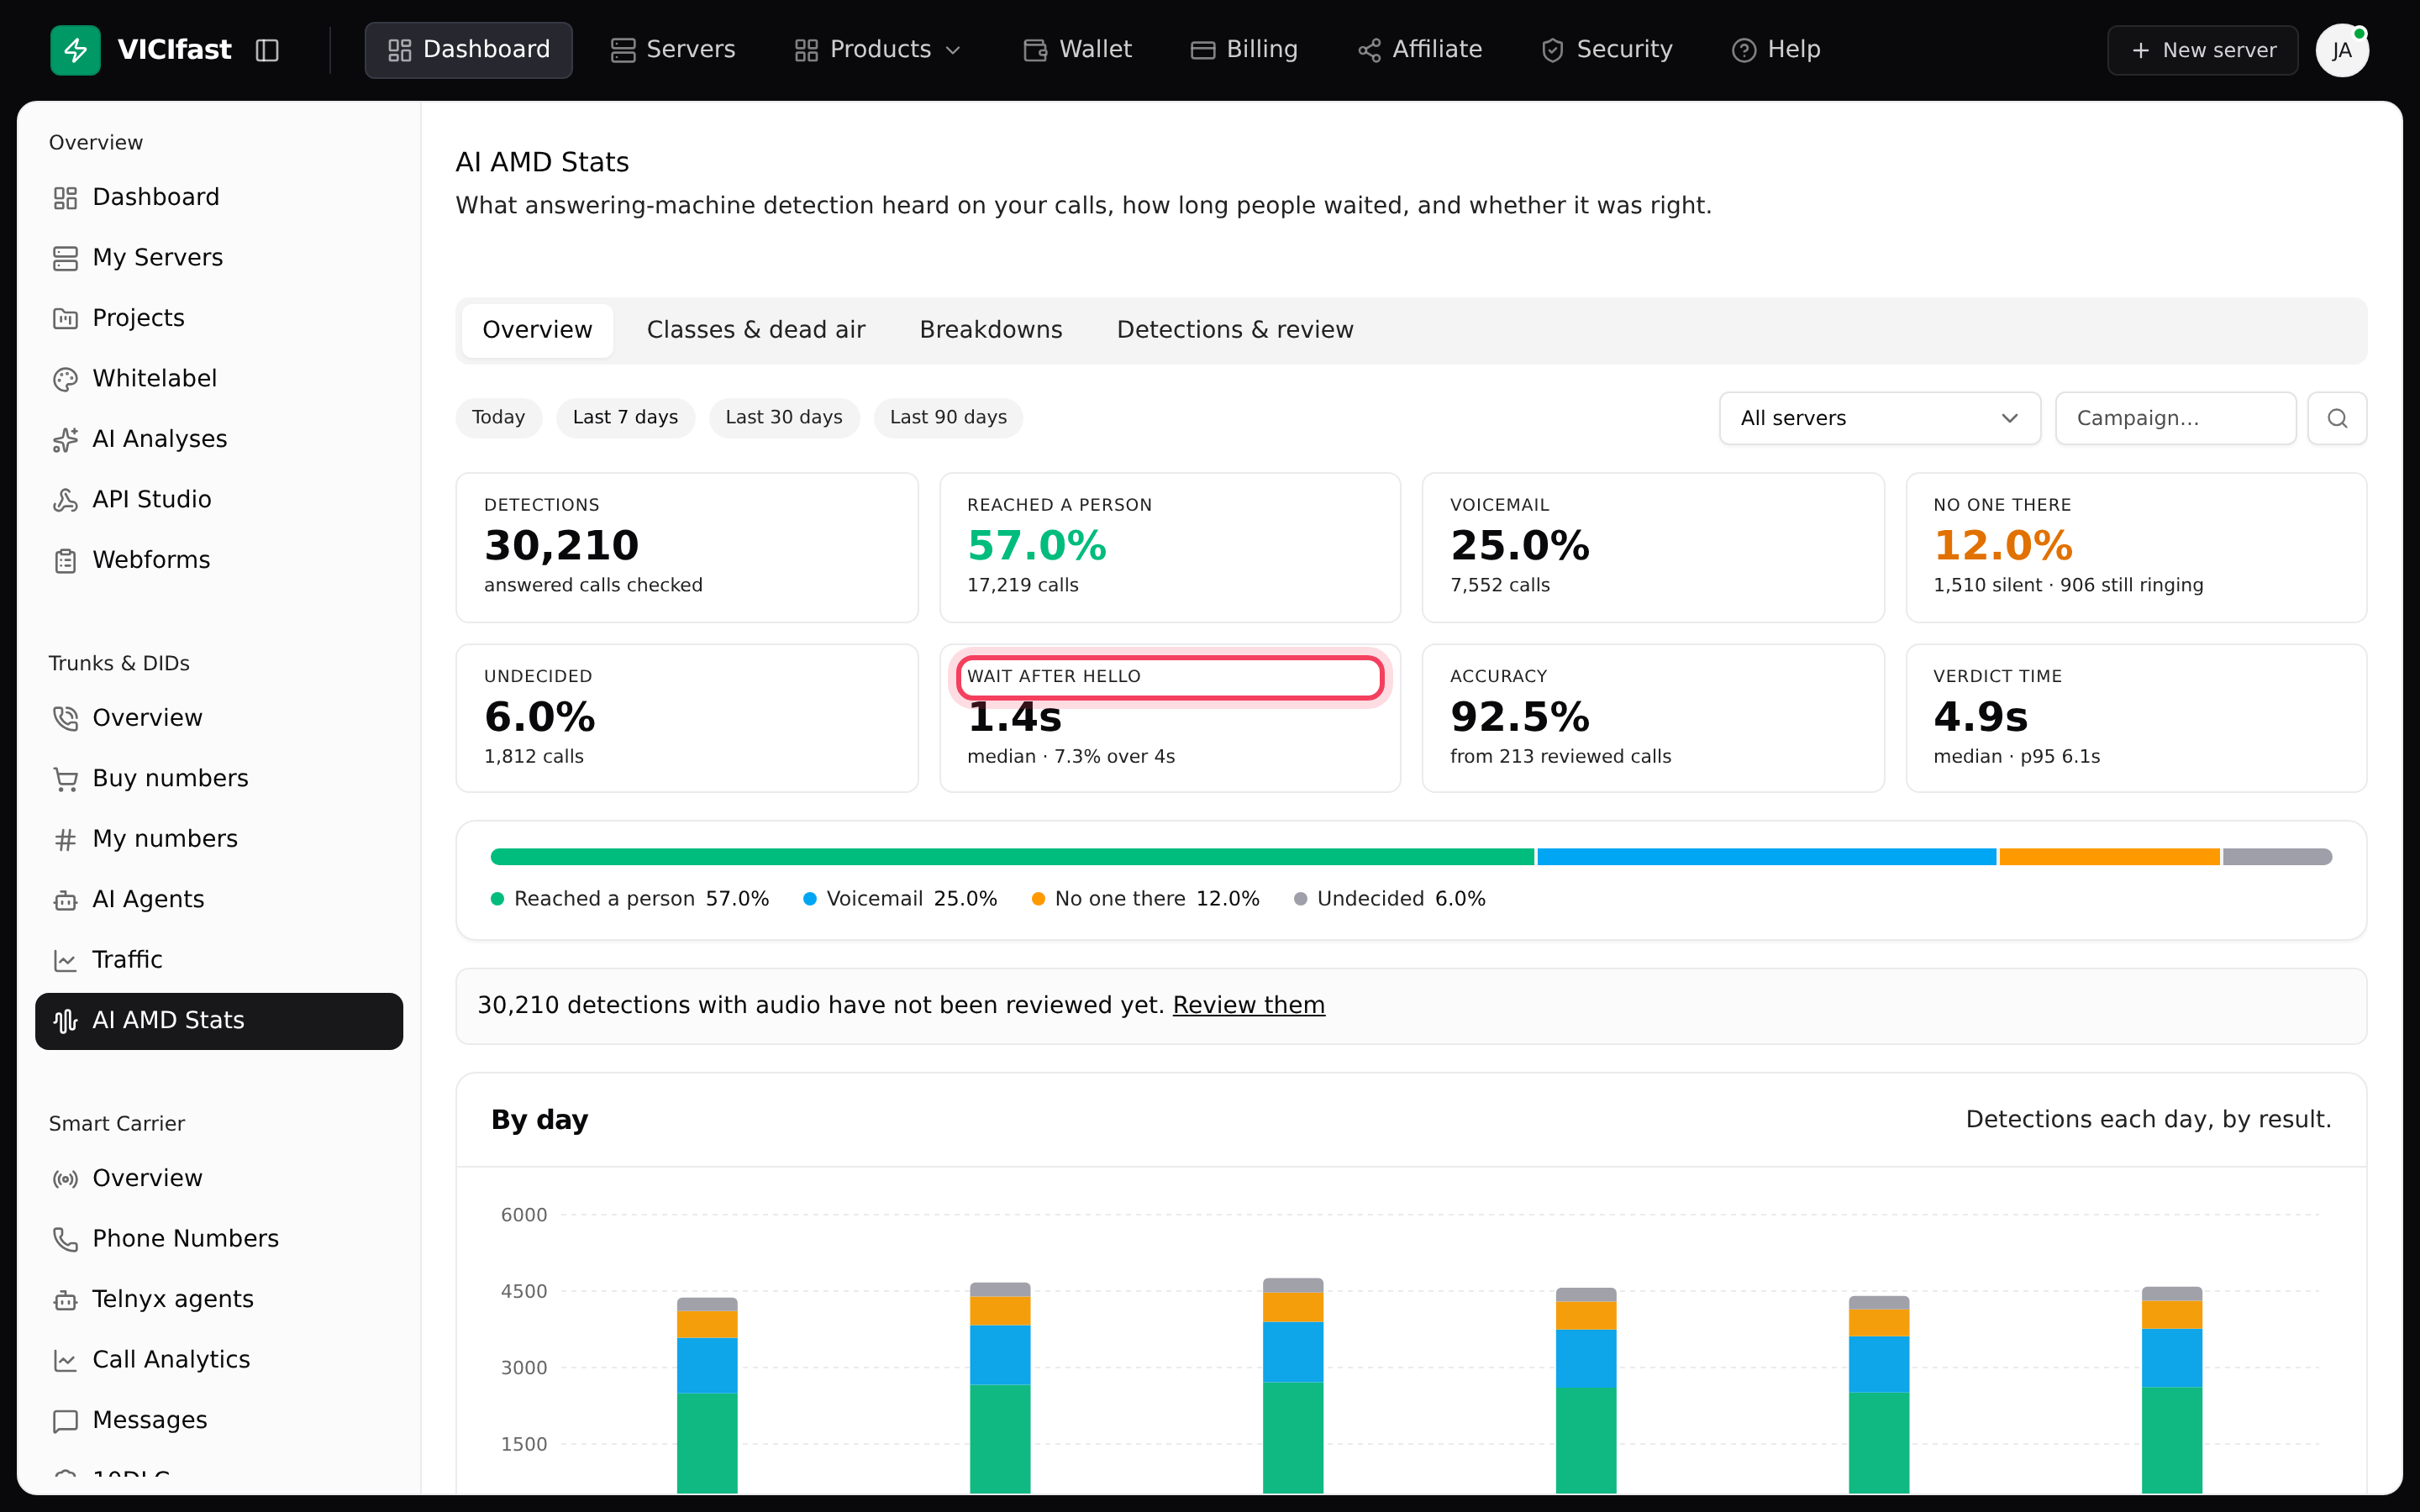The width and height of the screenshot is (2420, 1512).
Task: Click the '17,219 calls' text
Action: point(1022,585)
